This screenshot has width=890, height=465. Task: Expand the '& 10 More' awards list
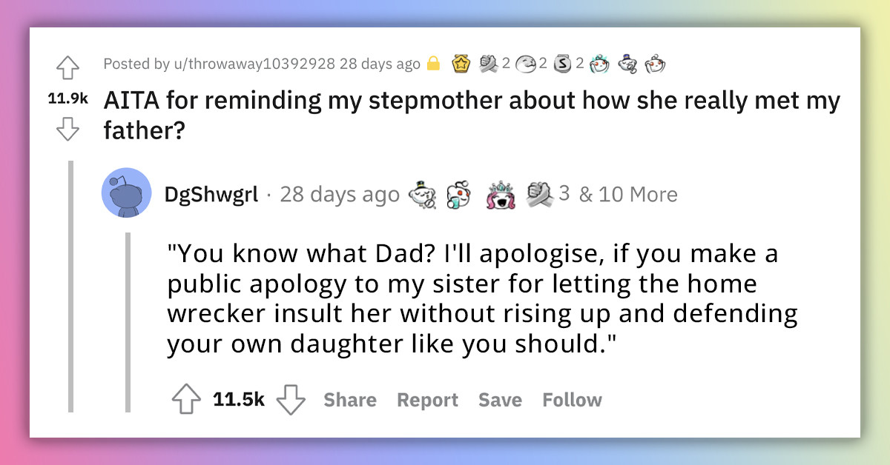(629, 194)
